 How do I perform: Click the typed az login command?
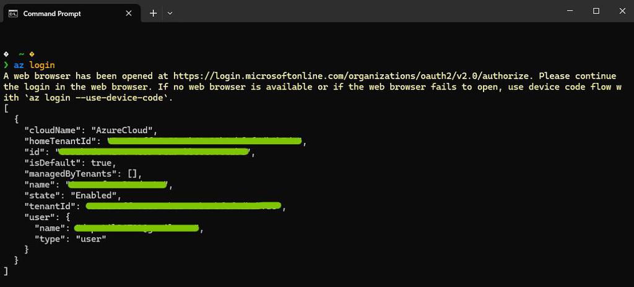(34, 65)
